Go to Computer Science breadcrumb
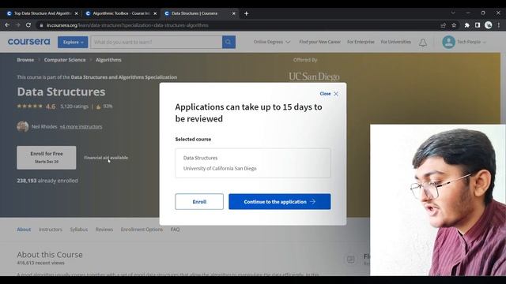Screen dimensions: 506x284 65,60
